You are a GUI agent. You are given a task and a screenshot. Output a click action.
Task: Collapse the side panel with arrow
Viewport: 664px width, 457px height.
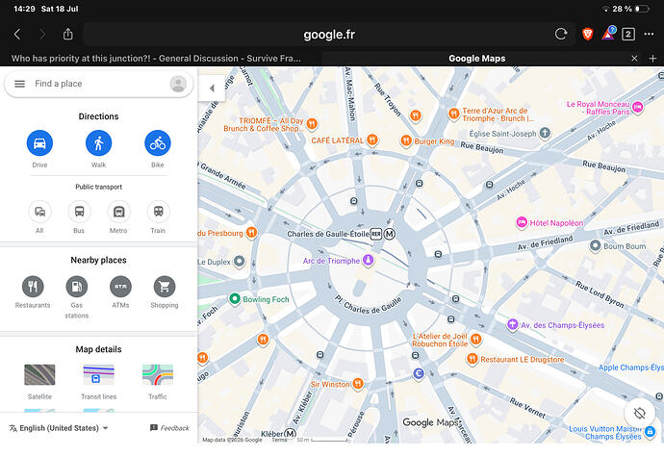tap(212, 89)
